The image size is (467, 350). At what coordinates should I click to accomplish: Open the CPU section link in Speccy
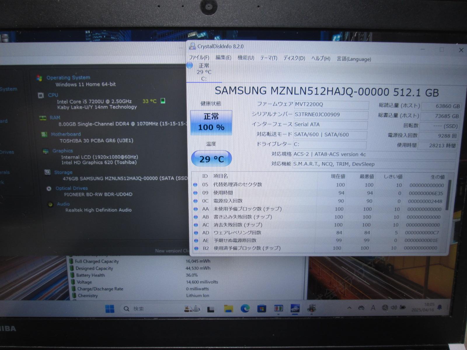pyautogui.click(x=53, y=95)
